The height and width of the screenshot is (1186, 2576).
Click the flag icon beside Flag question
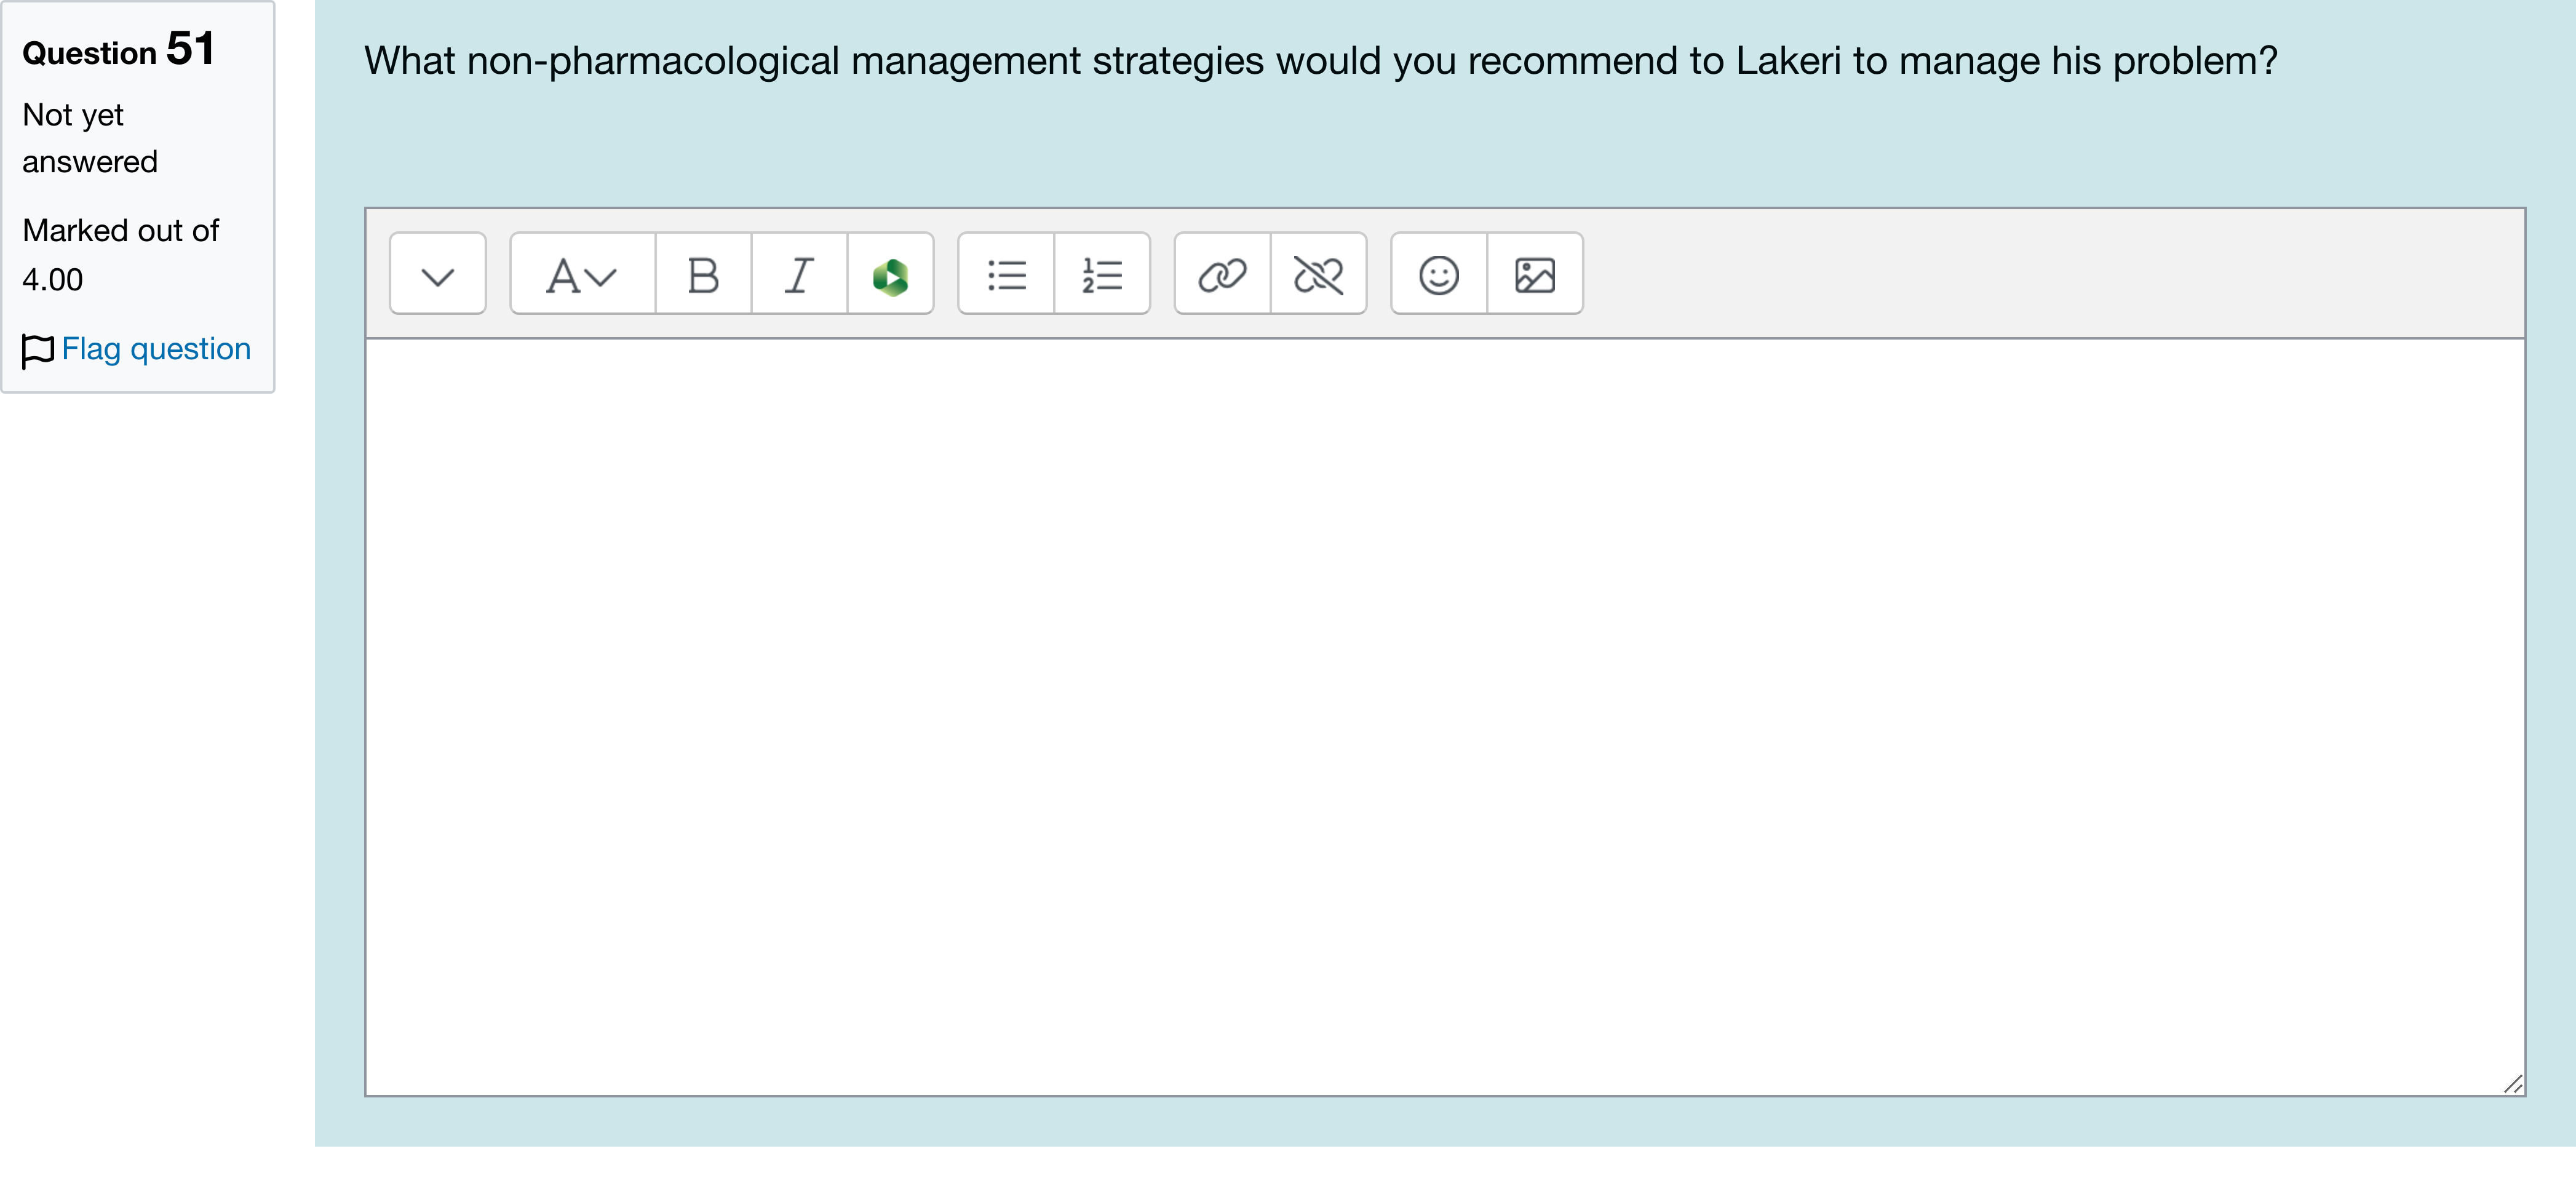[x=37, y=350]
